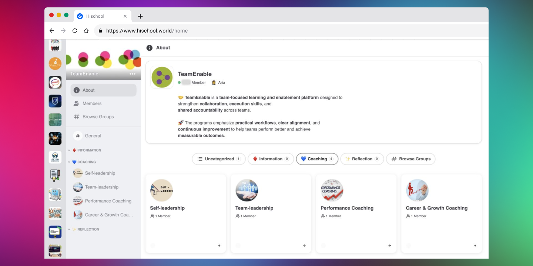Select the Information filter tab

[x=271, y=159]
